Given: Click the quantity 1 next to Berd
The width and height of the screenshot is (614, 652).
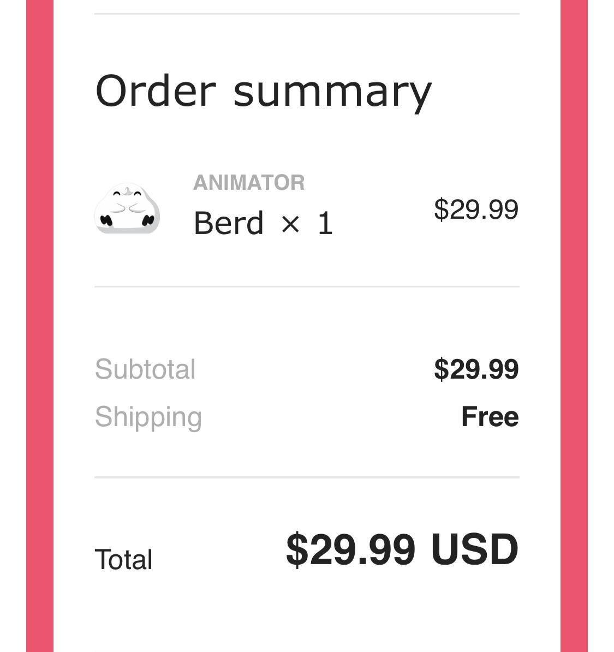Looking at the screenshot, I should pyautogui.click(x=325, y=223).
